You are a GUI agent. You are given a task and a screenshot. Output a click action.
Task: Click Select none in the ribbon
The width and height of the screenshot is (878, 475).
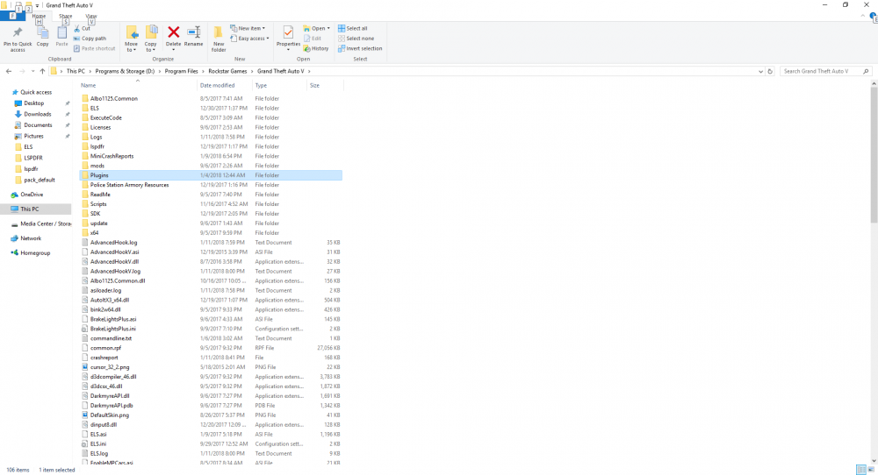tap(356, 39)
